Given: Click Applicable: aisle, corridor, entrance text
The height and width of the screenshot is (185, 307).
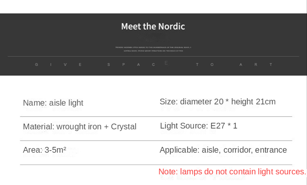Looking at the screenshot, I should click(x=223, y=150).
